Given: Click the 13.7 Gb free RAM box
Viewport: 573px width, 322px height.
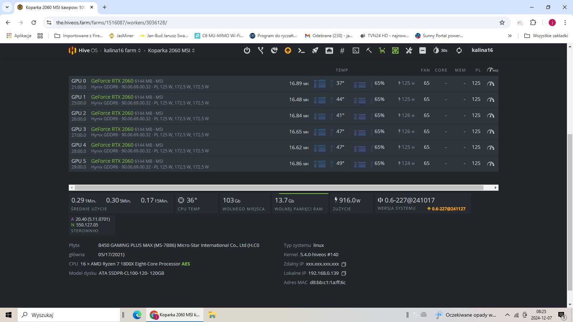Looking at the screenshot, I should pos(300,203).
